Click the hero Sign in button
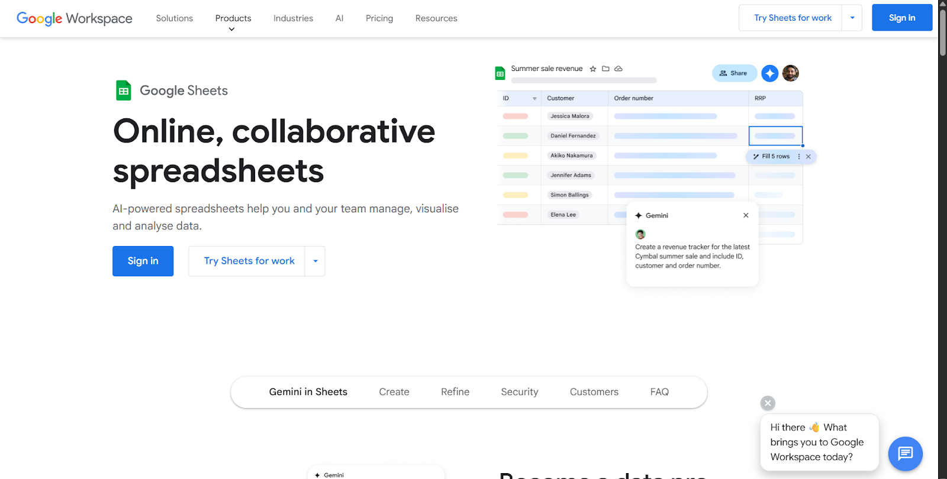 (143, 261)
